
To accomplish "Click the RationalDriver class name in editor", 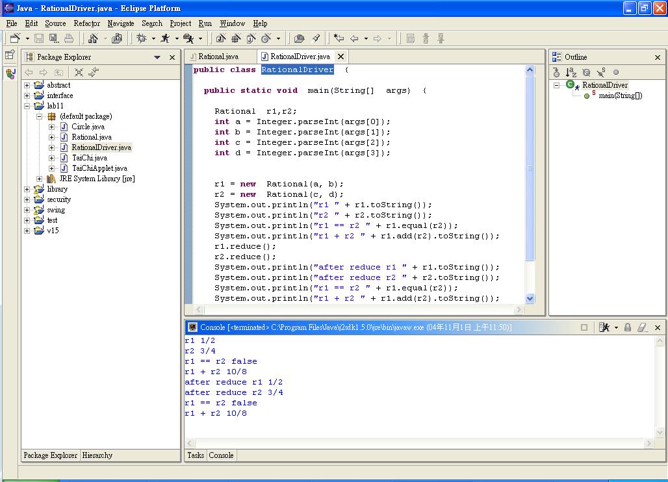I will [298, 70].
